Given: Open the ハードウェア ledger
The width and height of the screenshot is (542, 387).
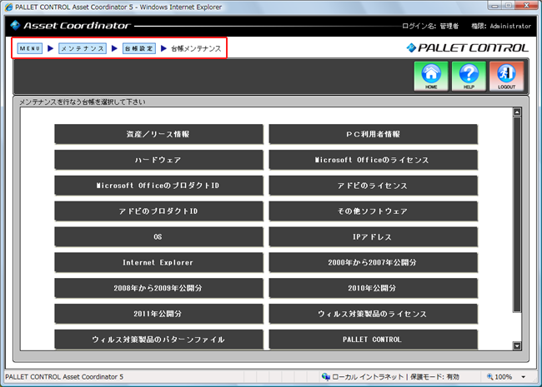Looking at the screenshot, I should pos(158,160).
